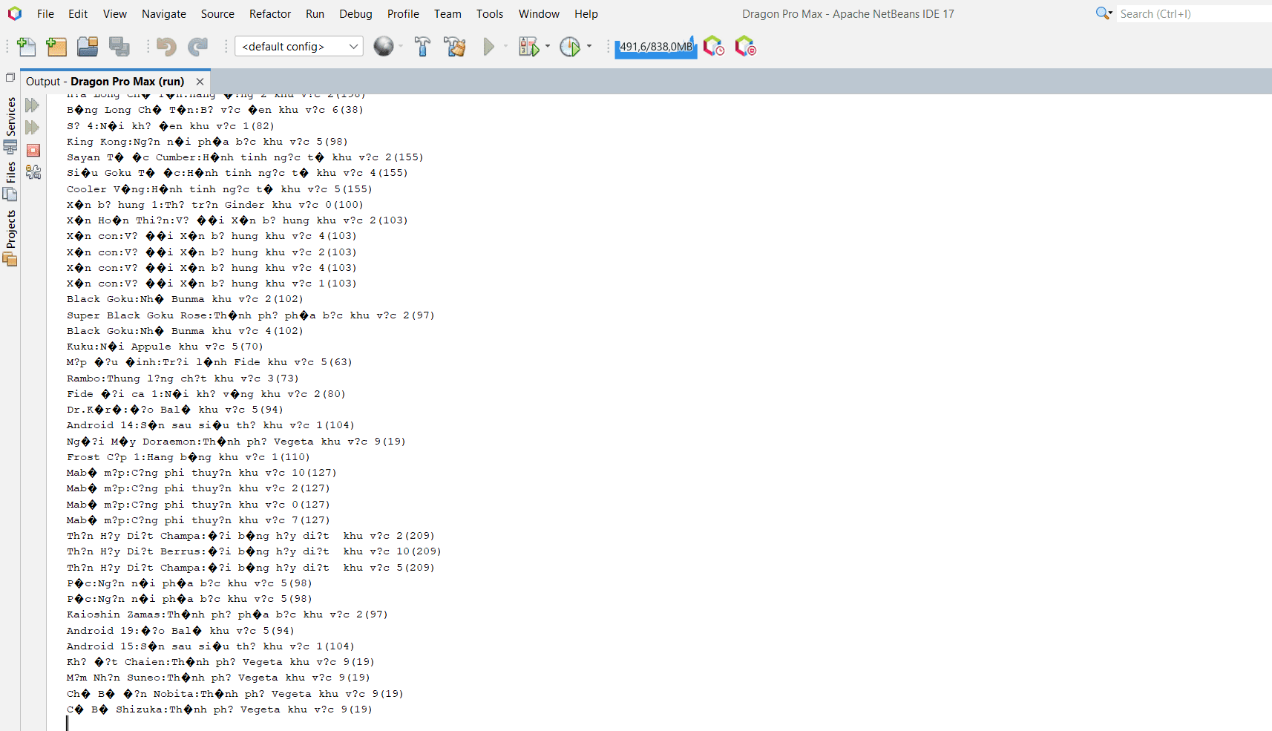The width and height of the screenshot is (1272, 731).
Task: Click the 'King Kong' output line
Action: point(207,142)
